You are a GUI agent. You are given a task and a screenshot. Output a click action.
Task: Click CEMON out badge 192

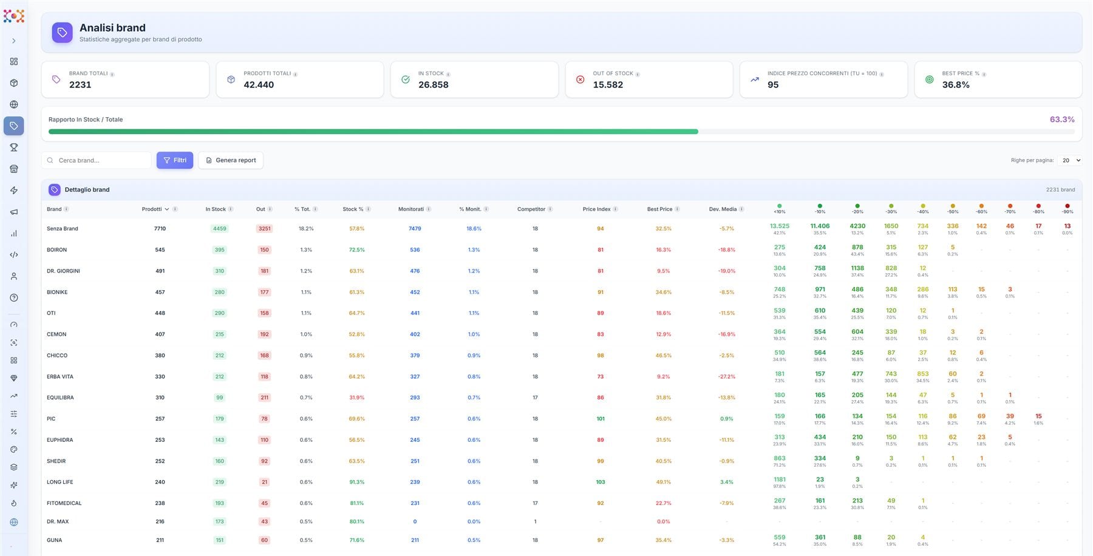[264, 334]
